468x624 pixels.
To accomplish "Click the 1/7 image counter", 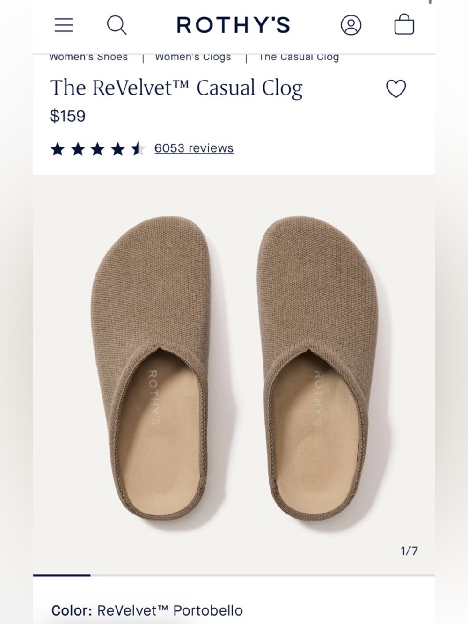I will pyautogui.click(x=410, y=551).
